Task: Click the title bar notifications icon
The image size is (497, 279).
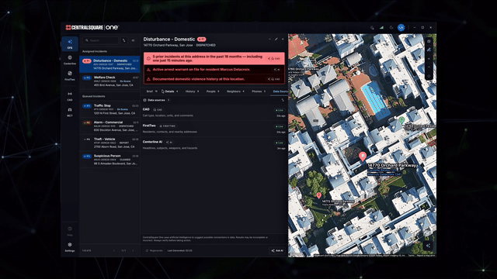Action: coord(372,28)
